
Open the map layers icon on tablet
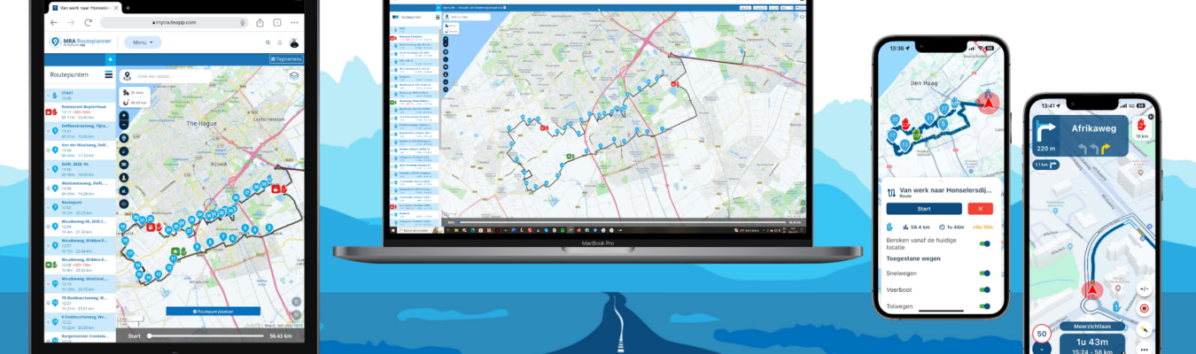click(x=294, y=76)
